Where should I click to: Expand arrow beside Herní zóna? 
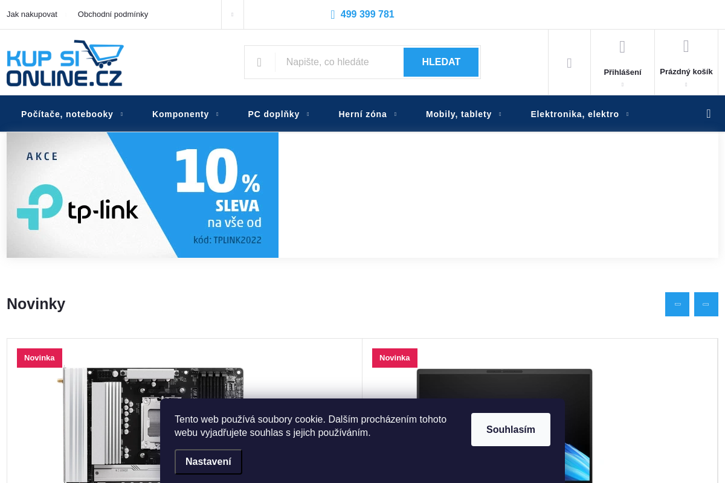coord(396,114)
